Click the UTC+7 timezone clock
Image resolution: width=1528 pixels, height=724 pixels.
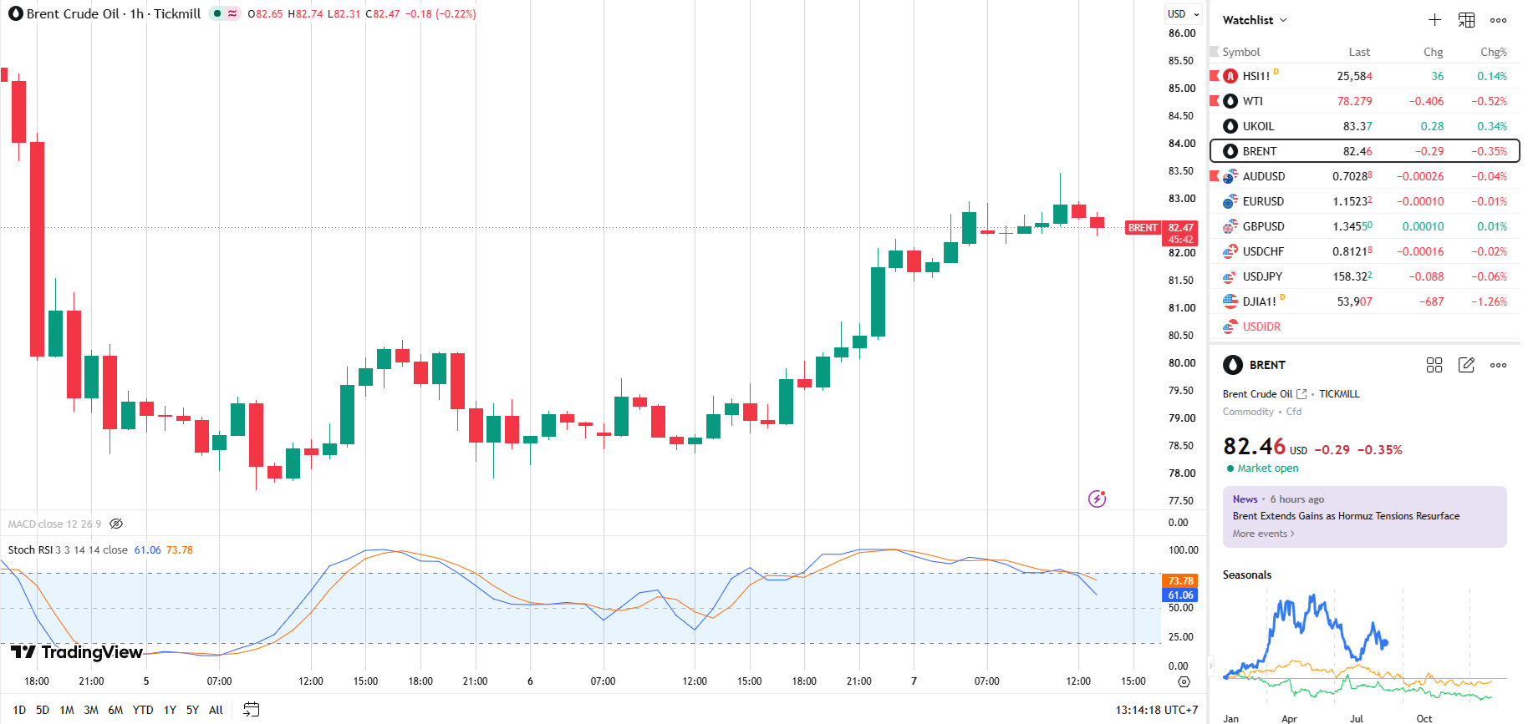pos(1157,710)
